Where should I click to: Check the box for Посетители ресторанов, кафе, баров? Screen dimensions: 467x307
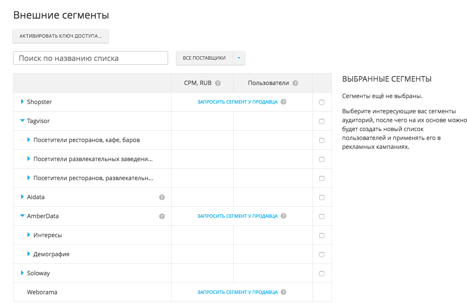(x=322, y=140)
